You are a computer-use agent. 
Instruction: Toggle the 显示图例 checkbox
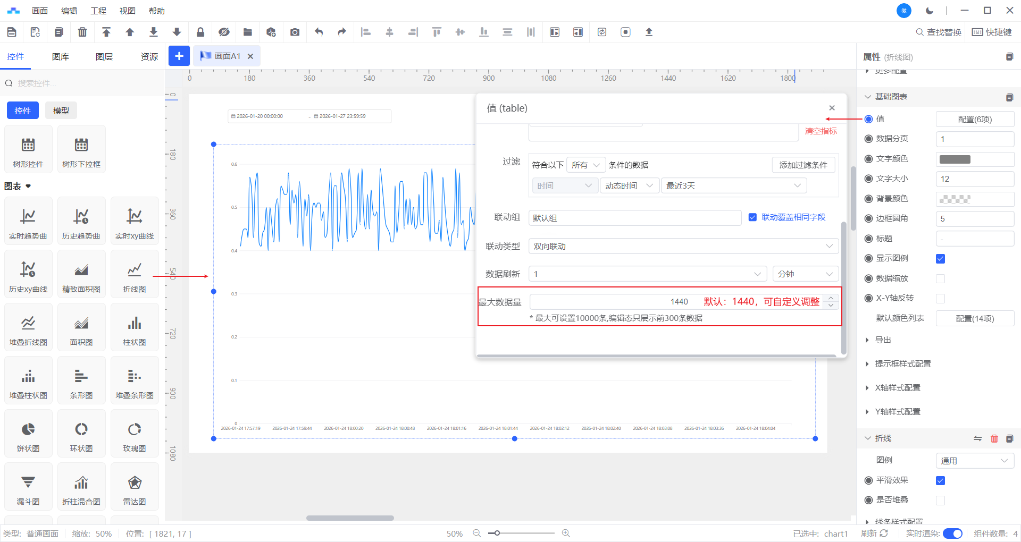(940, 259)
